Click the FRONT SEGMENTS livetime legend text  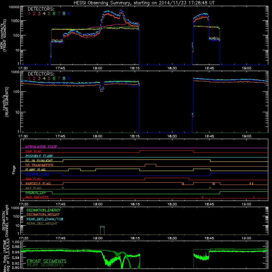pos(47,261)
